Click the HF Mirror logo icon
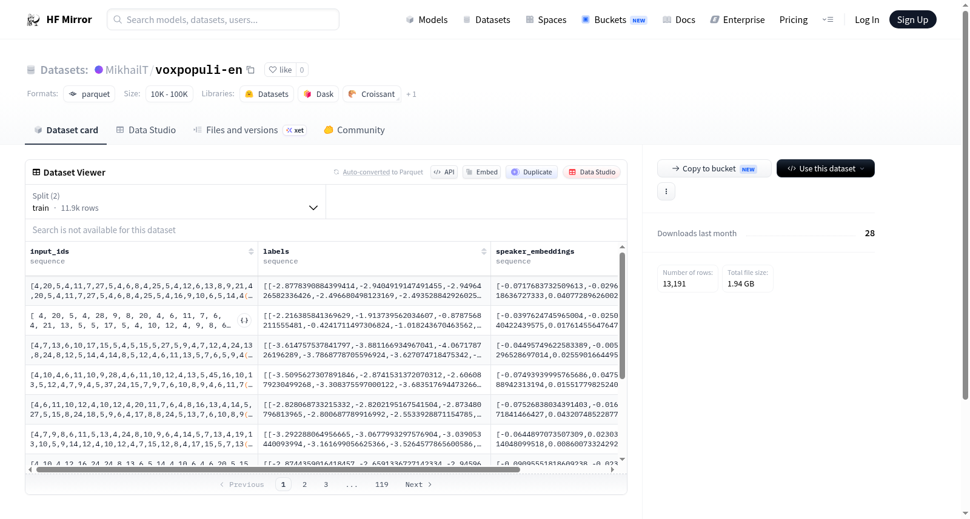 pyautogui.click(x=33, y=20)
